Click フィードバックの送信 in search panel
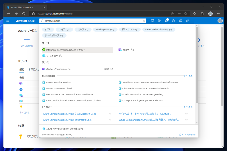This screenshot has height=151, width=227. tap(187, 135)
